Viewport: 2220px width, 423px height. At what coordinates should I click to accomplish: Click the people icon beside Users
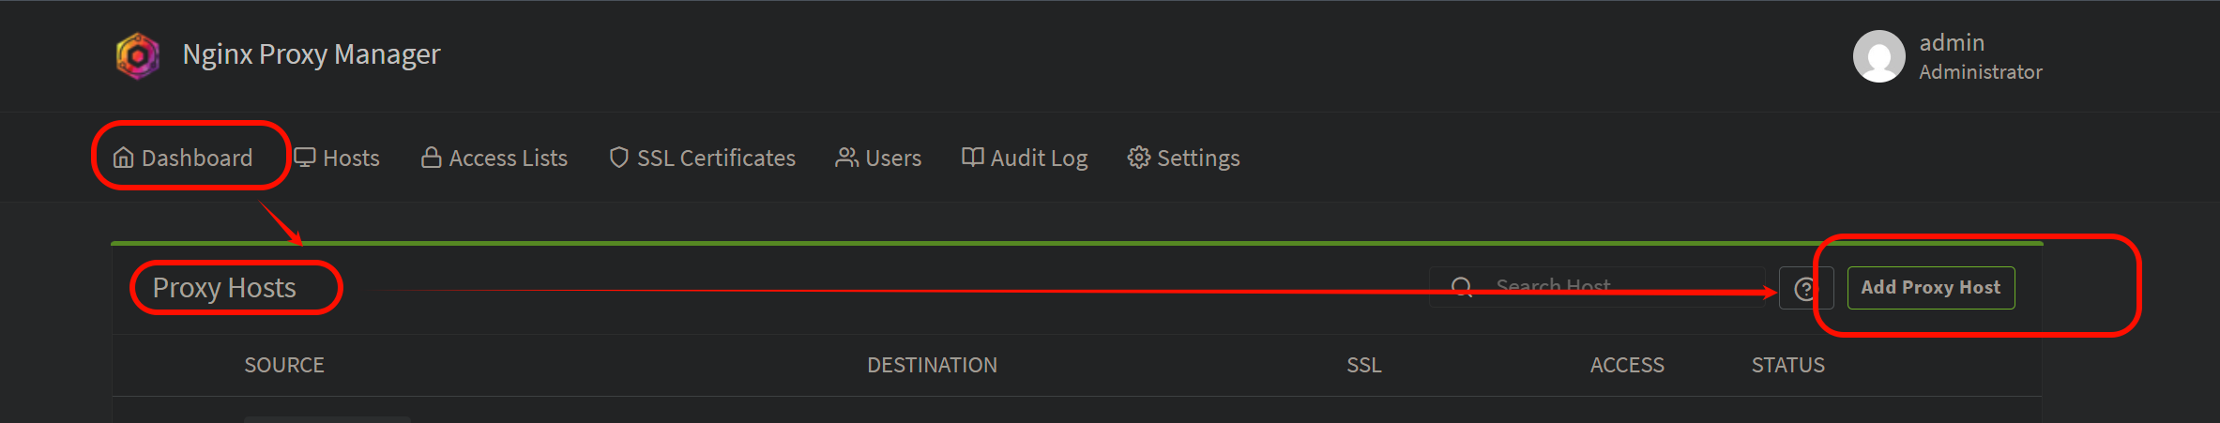(846, 158)
